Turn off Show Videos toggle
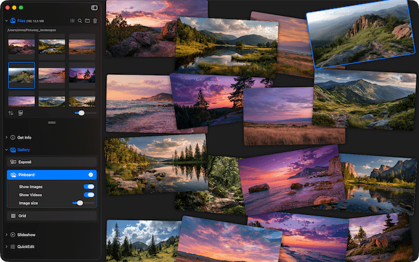Image resolution: width=419 pixels, height=262 pixels. click(x=89, y=195)
